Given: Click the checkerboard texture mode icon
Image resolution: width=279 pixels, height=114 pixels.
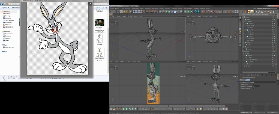Looking at the screenshot, I should tap(245, 11).
